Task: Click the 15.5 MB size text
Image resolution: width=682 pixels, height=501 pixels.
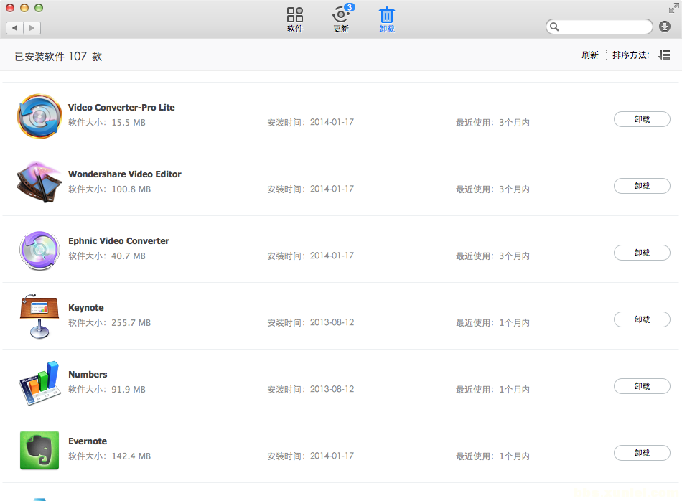Action: (129, 123)
